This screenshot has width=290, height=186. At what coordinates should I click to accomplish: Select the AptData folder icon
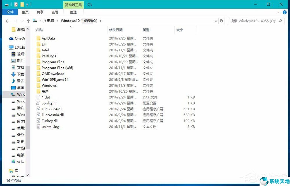[x=38, y=38]
